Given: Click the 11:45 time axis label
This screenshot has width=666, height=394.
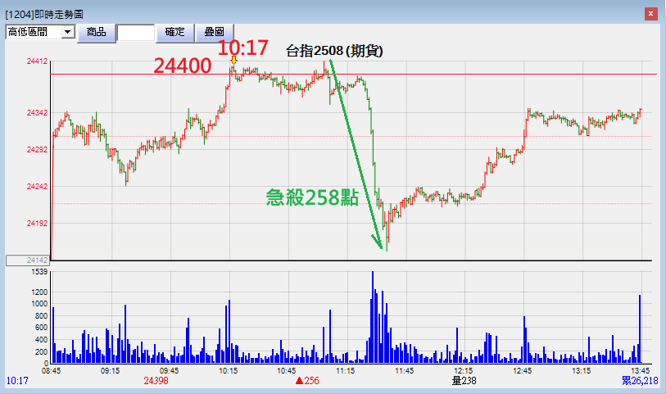Looking at the screenshot, I should coord(404,371).
